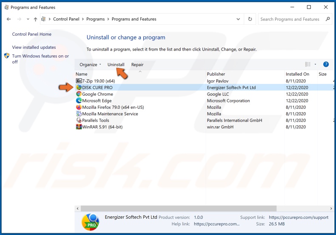Click the large DISK CURE PRO details icon

point(90,222)
